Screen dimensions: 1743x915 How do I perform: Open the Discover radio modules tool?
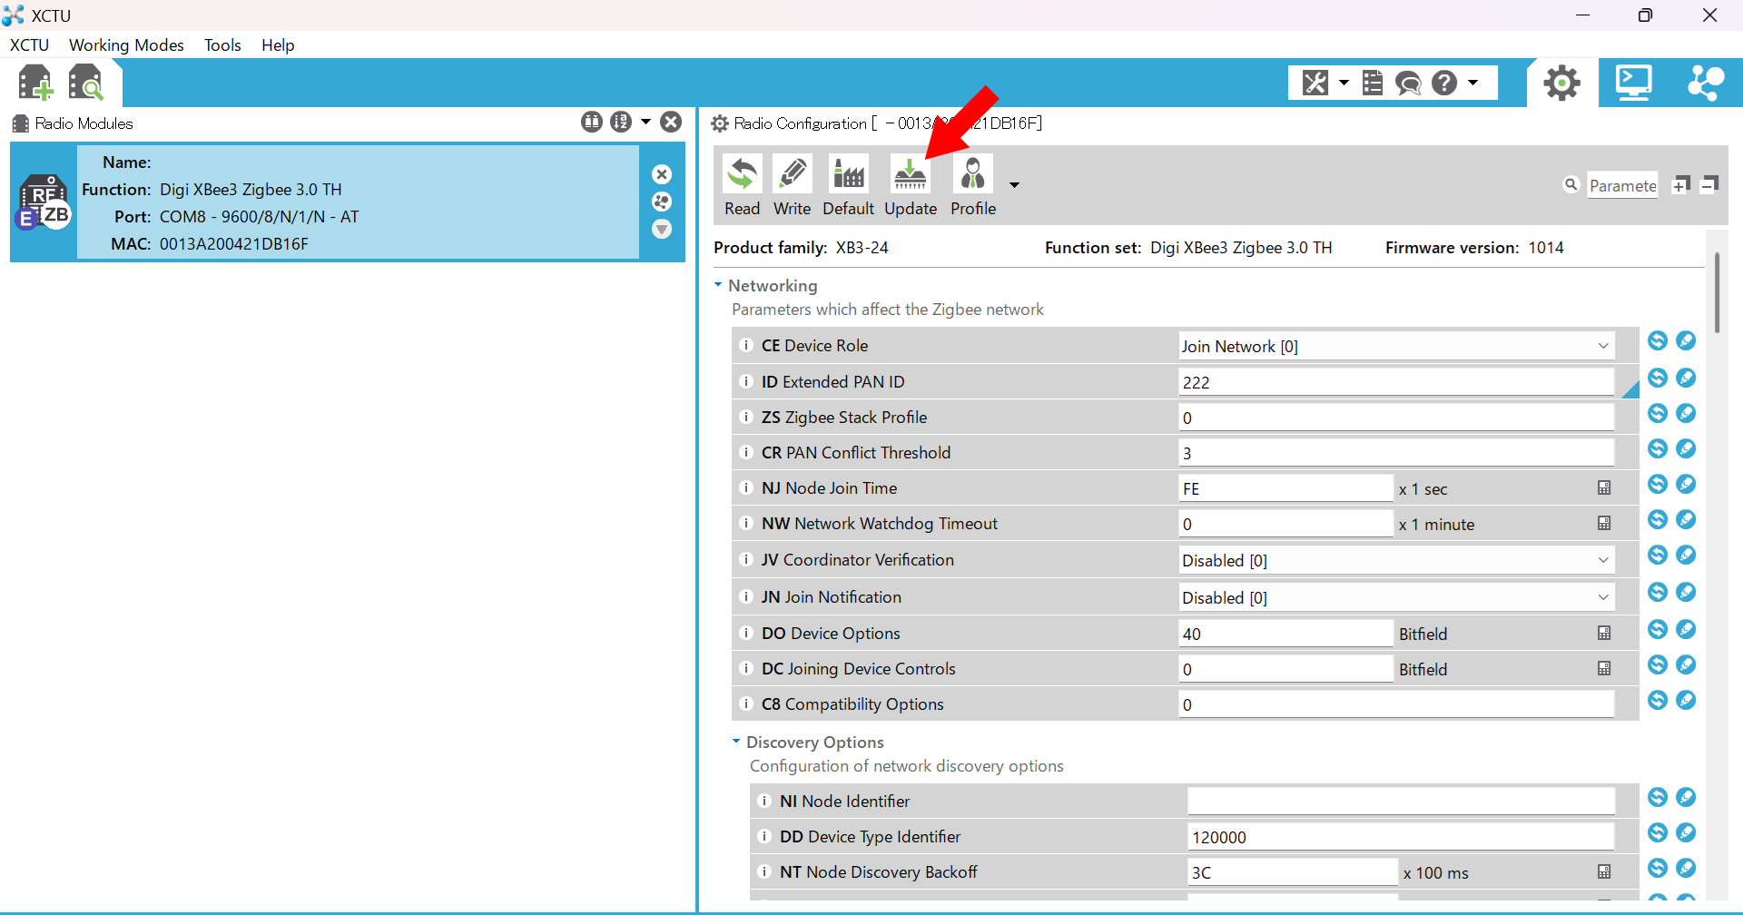click(x=86, y=84)
